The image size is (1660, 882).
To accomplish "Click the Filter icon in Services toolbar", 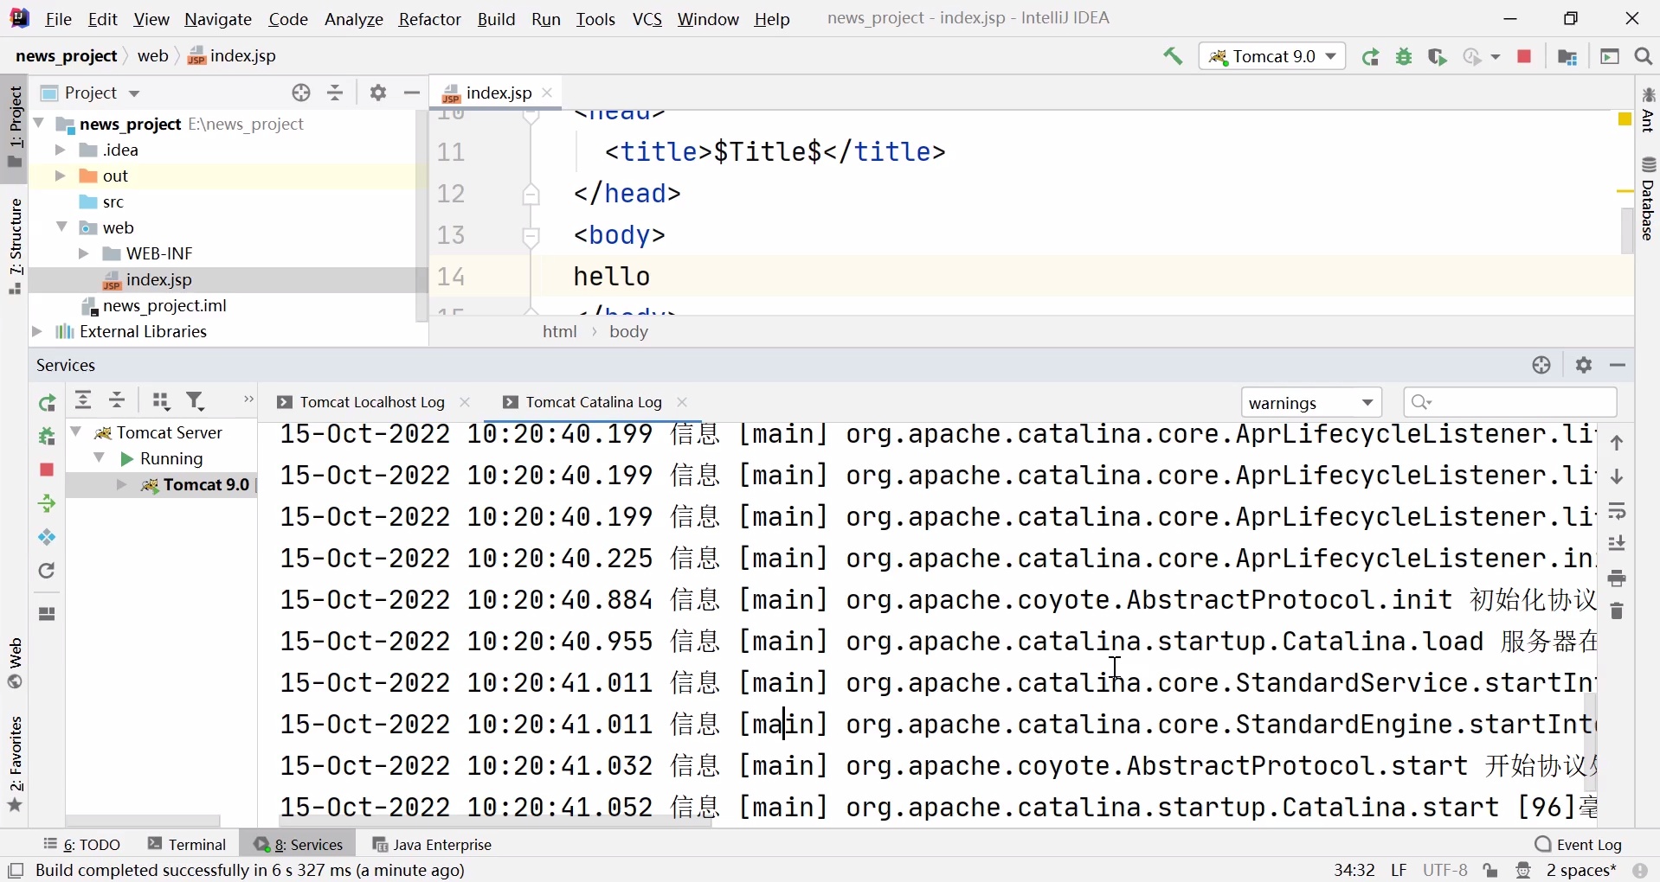I will pos(196,401).
